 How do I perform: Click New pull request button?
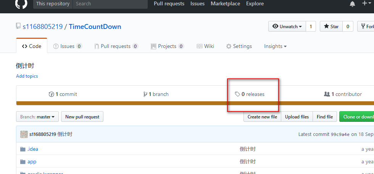pos(82,117)
